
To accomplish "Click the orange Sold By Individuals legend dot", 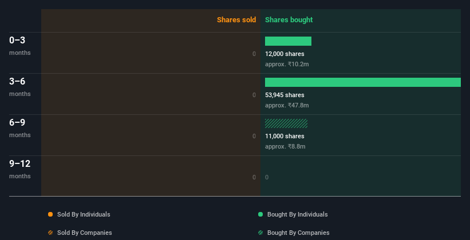I will point(50,214).
